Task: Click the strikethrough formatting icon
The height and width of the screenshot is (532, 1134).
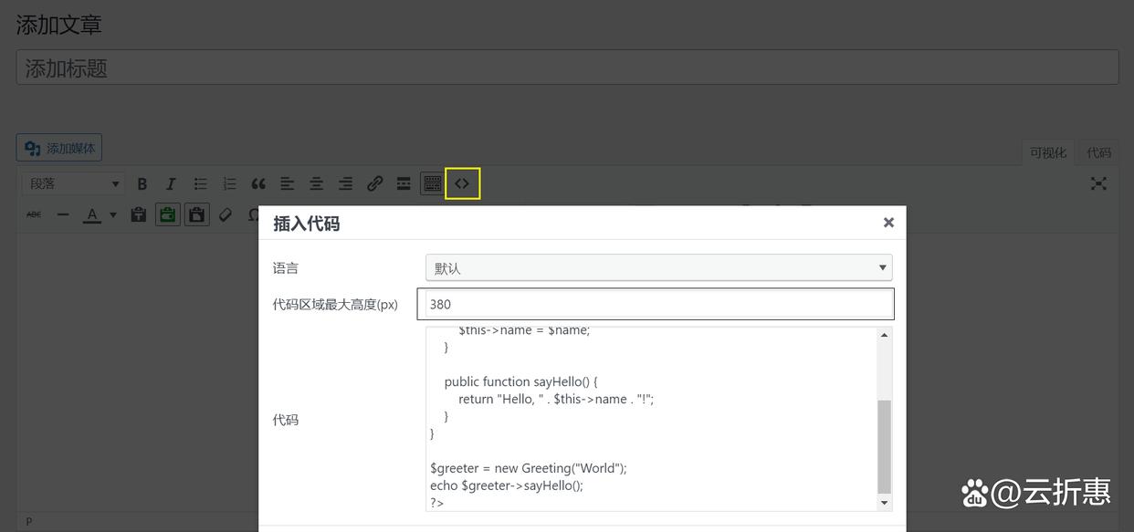Action: (x=33, y=214)
